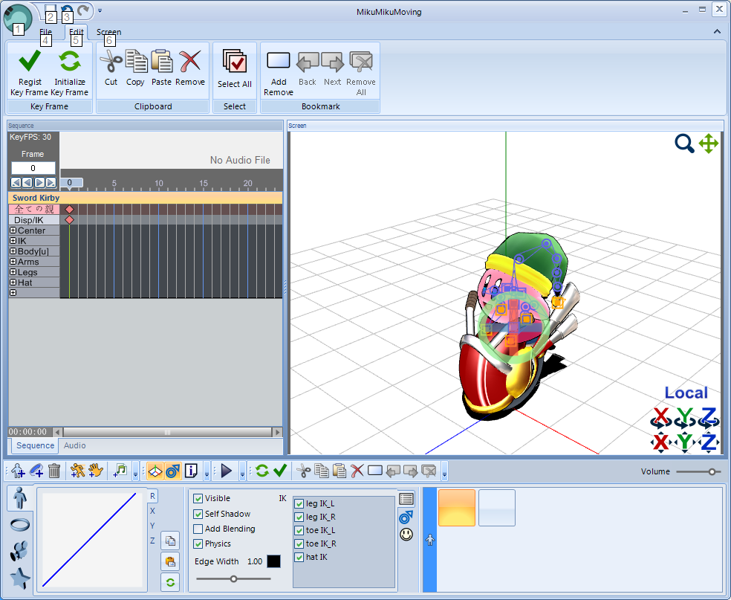
Task: Uncheck the Visible checkbox
Action: 198,499
